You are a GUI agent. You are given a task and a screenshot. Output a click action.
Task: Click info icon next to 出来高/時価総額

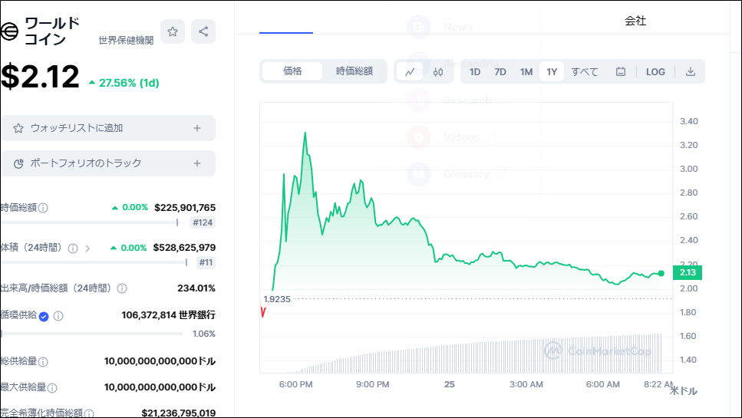(x=122, y=288)
